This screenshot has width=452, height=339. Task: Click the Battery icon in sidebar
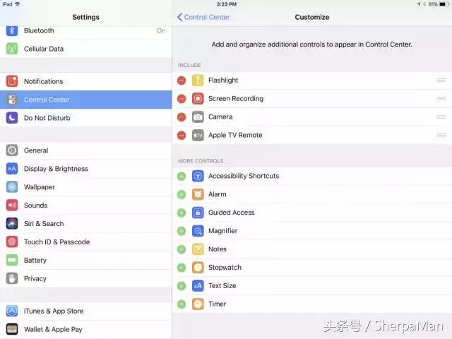12,260
